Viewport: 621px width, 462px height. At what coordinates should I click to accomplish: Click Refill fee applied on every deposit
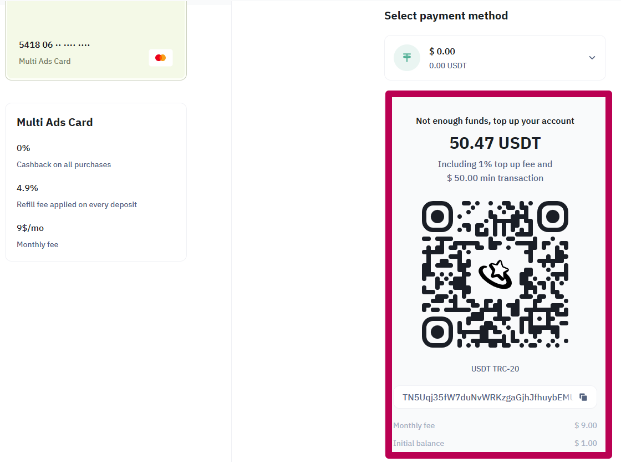77,205
